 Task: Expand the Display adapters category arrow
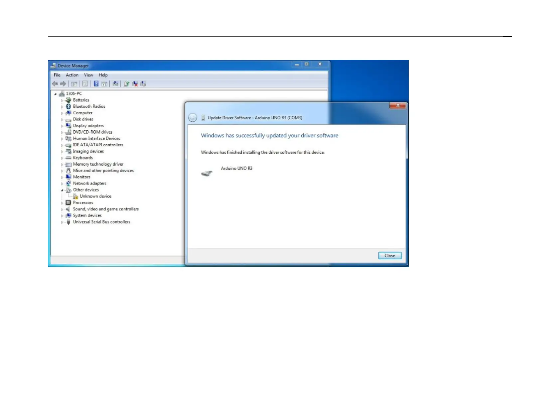pyautogui.click(x=62, y=126)
